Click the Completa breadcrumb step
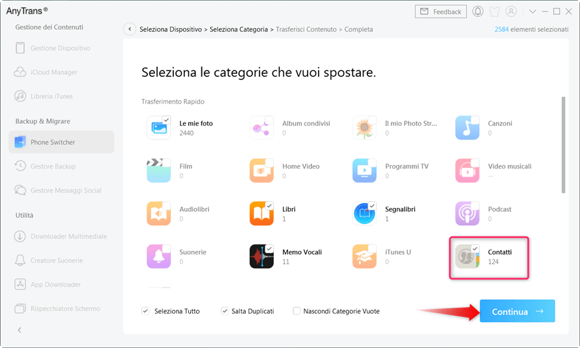580x348 pixels. point(358,29)
